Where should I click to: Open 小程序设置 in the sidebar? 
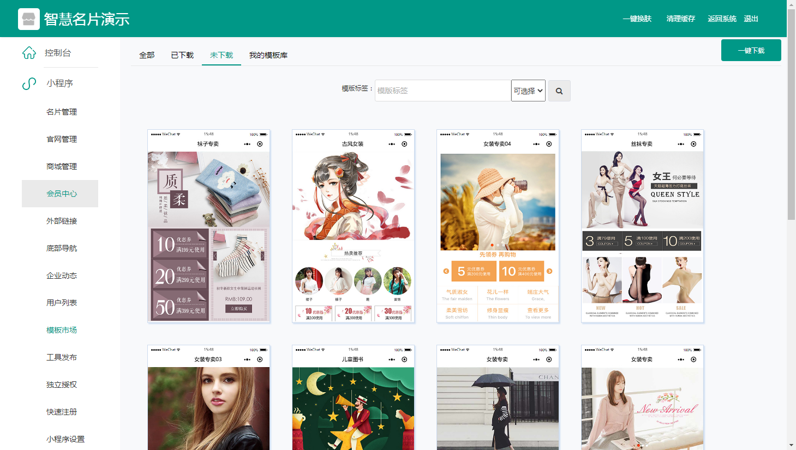65,439
